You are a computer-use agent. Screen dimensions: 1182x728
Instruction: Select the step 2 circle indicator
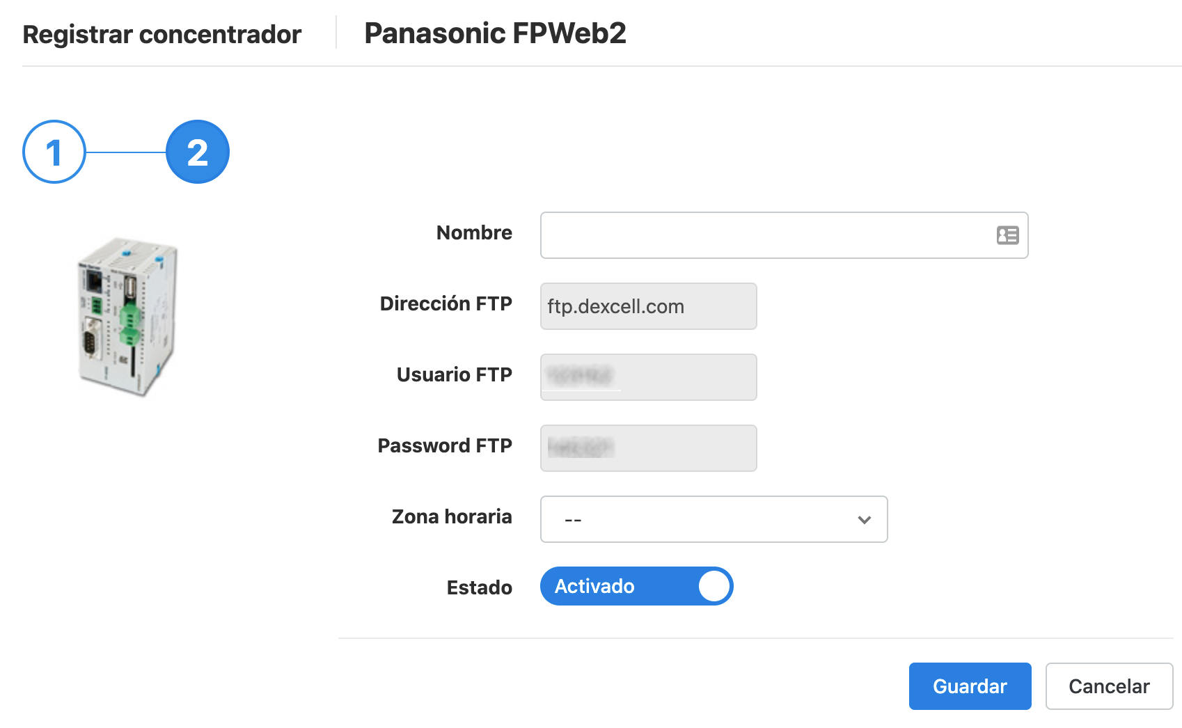coord(198,152)
